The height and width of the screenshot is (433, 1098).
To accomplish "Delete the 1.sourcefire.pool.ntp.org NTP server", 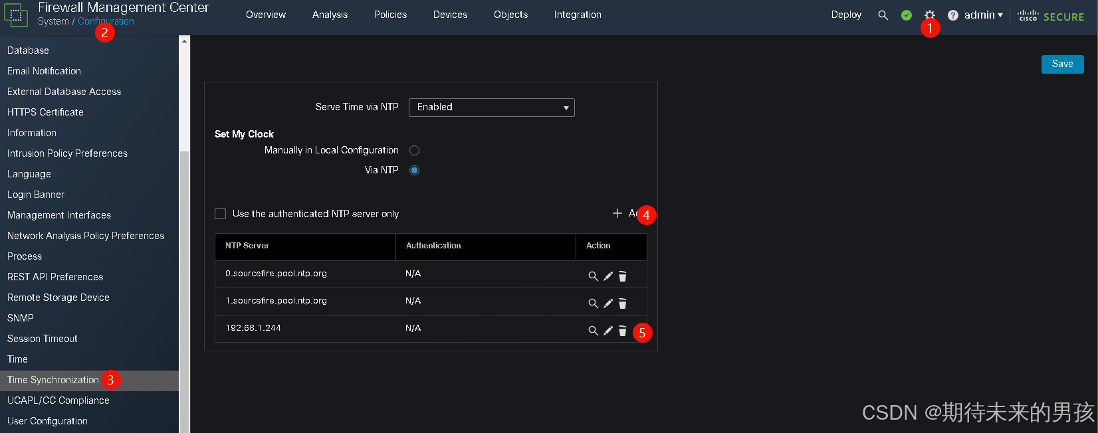I will [623, 303].
